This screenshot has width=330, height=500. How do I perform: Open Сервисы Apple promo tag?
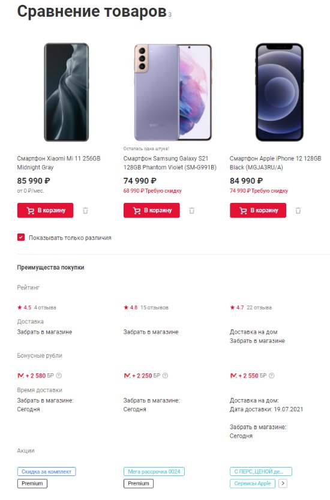(253, 483)
